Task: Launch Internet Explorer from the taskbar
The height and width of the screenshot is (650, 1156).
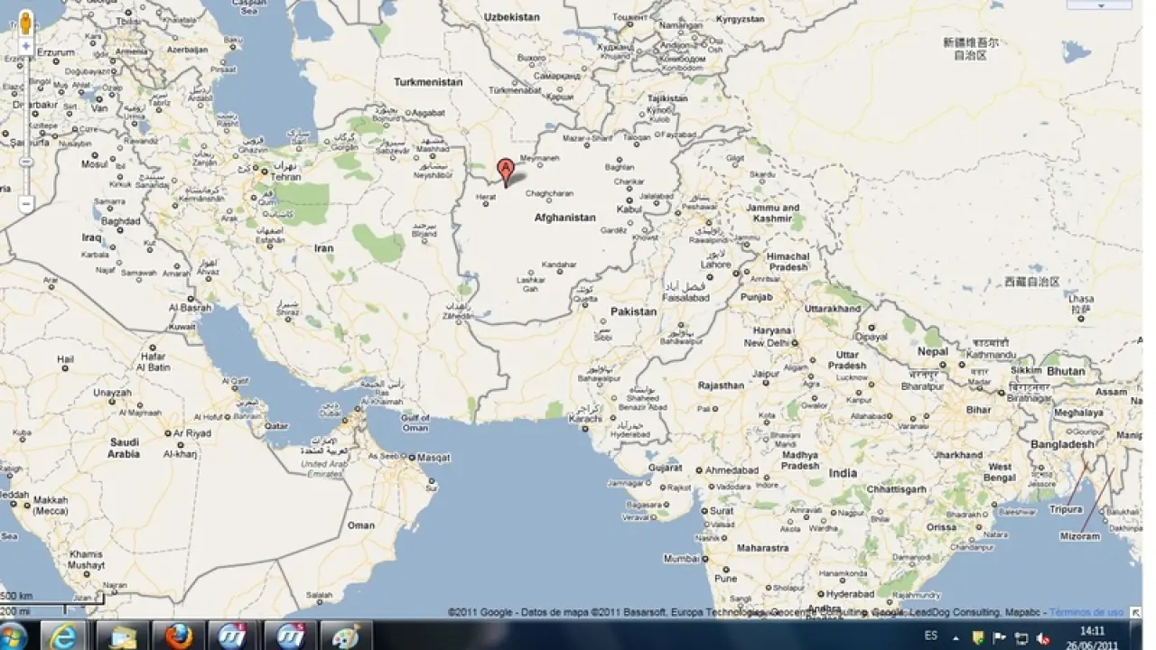Action: (64, 636)
